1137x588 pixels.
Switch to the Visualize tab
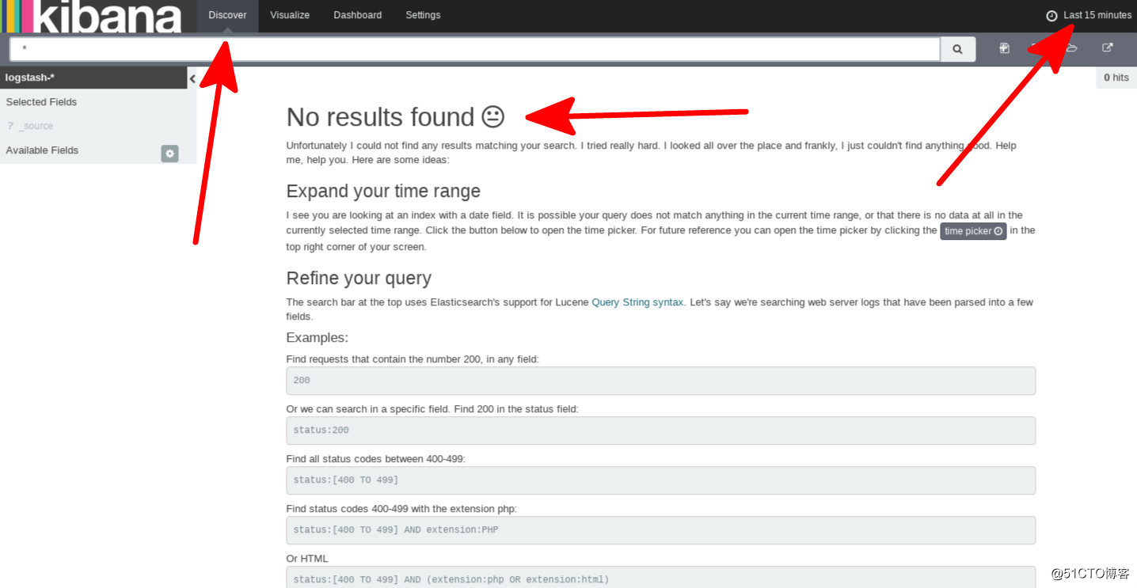tap(290, 16)
